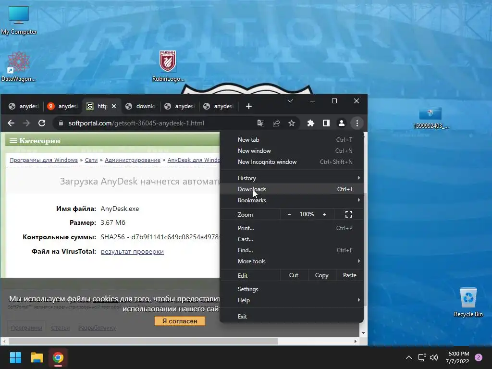This screenshot has height=369, width=492.
Task: Decrease zoom with minus button
Action: tap(289, 214)
